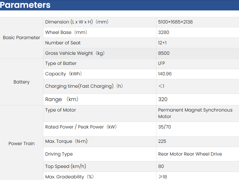Click the Permanent Magnet Synchronous Motor text

(195, 113)
